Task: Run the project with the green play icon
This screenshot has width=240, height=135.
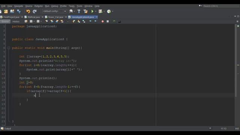Action: [92, 12]
